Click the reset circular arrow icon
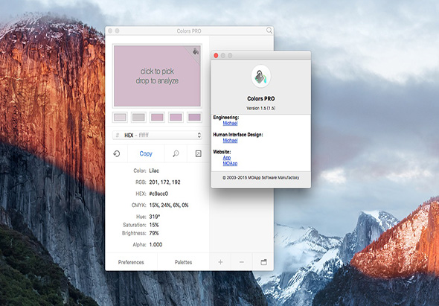This screenshot has width=439, height=306. click(117, 153)
